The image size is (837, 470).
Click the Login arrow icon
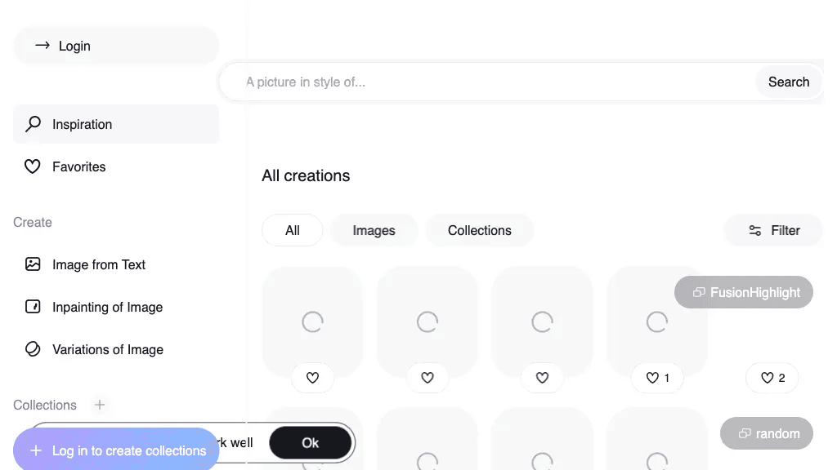43,46
